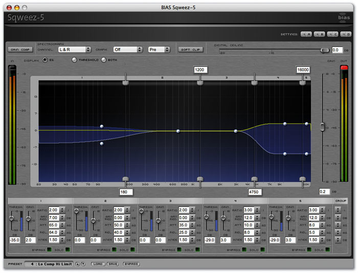Click the Digital Ceiling 0.0 dB field
Viewport: 358px width, 273px height.
(x=337, y=50)
